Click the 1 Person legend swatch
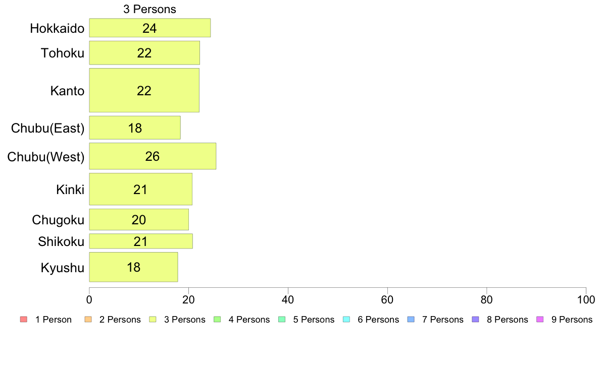 (24, 320)
